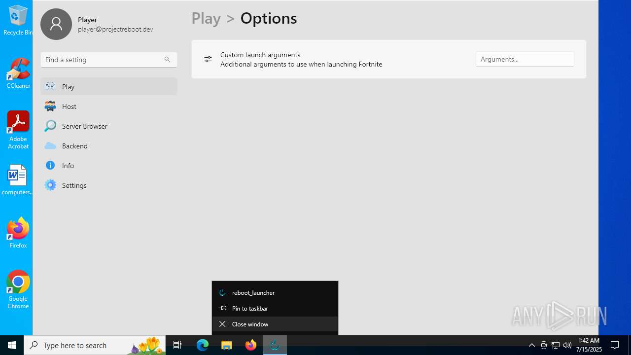Click the network tray icon

coord(556,345)
